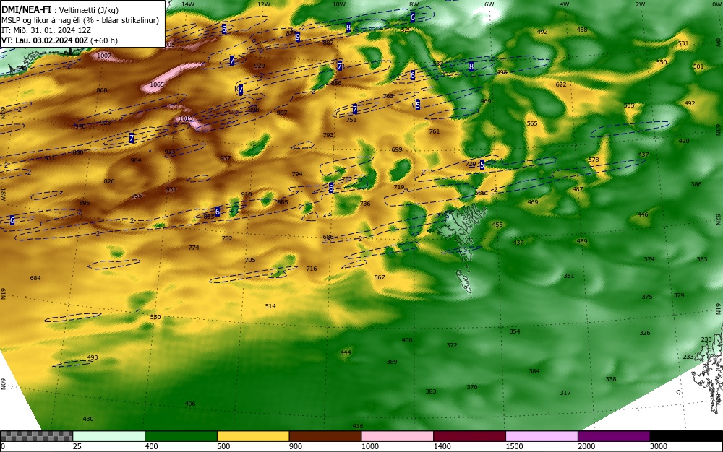Click the '868' map value

pos(102,90)
